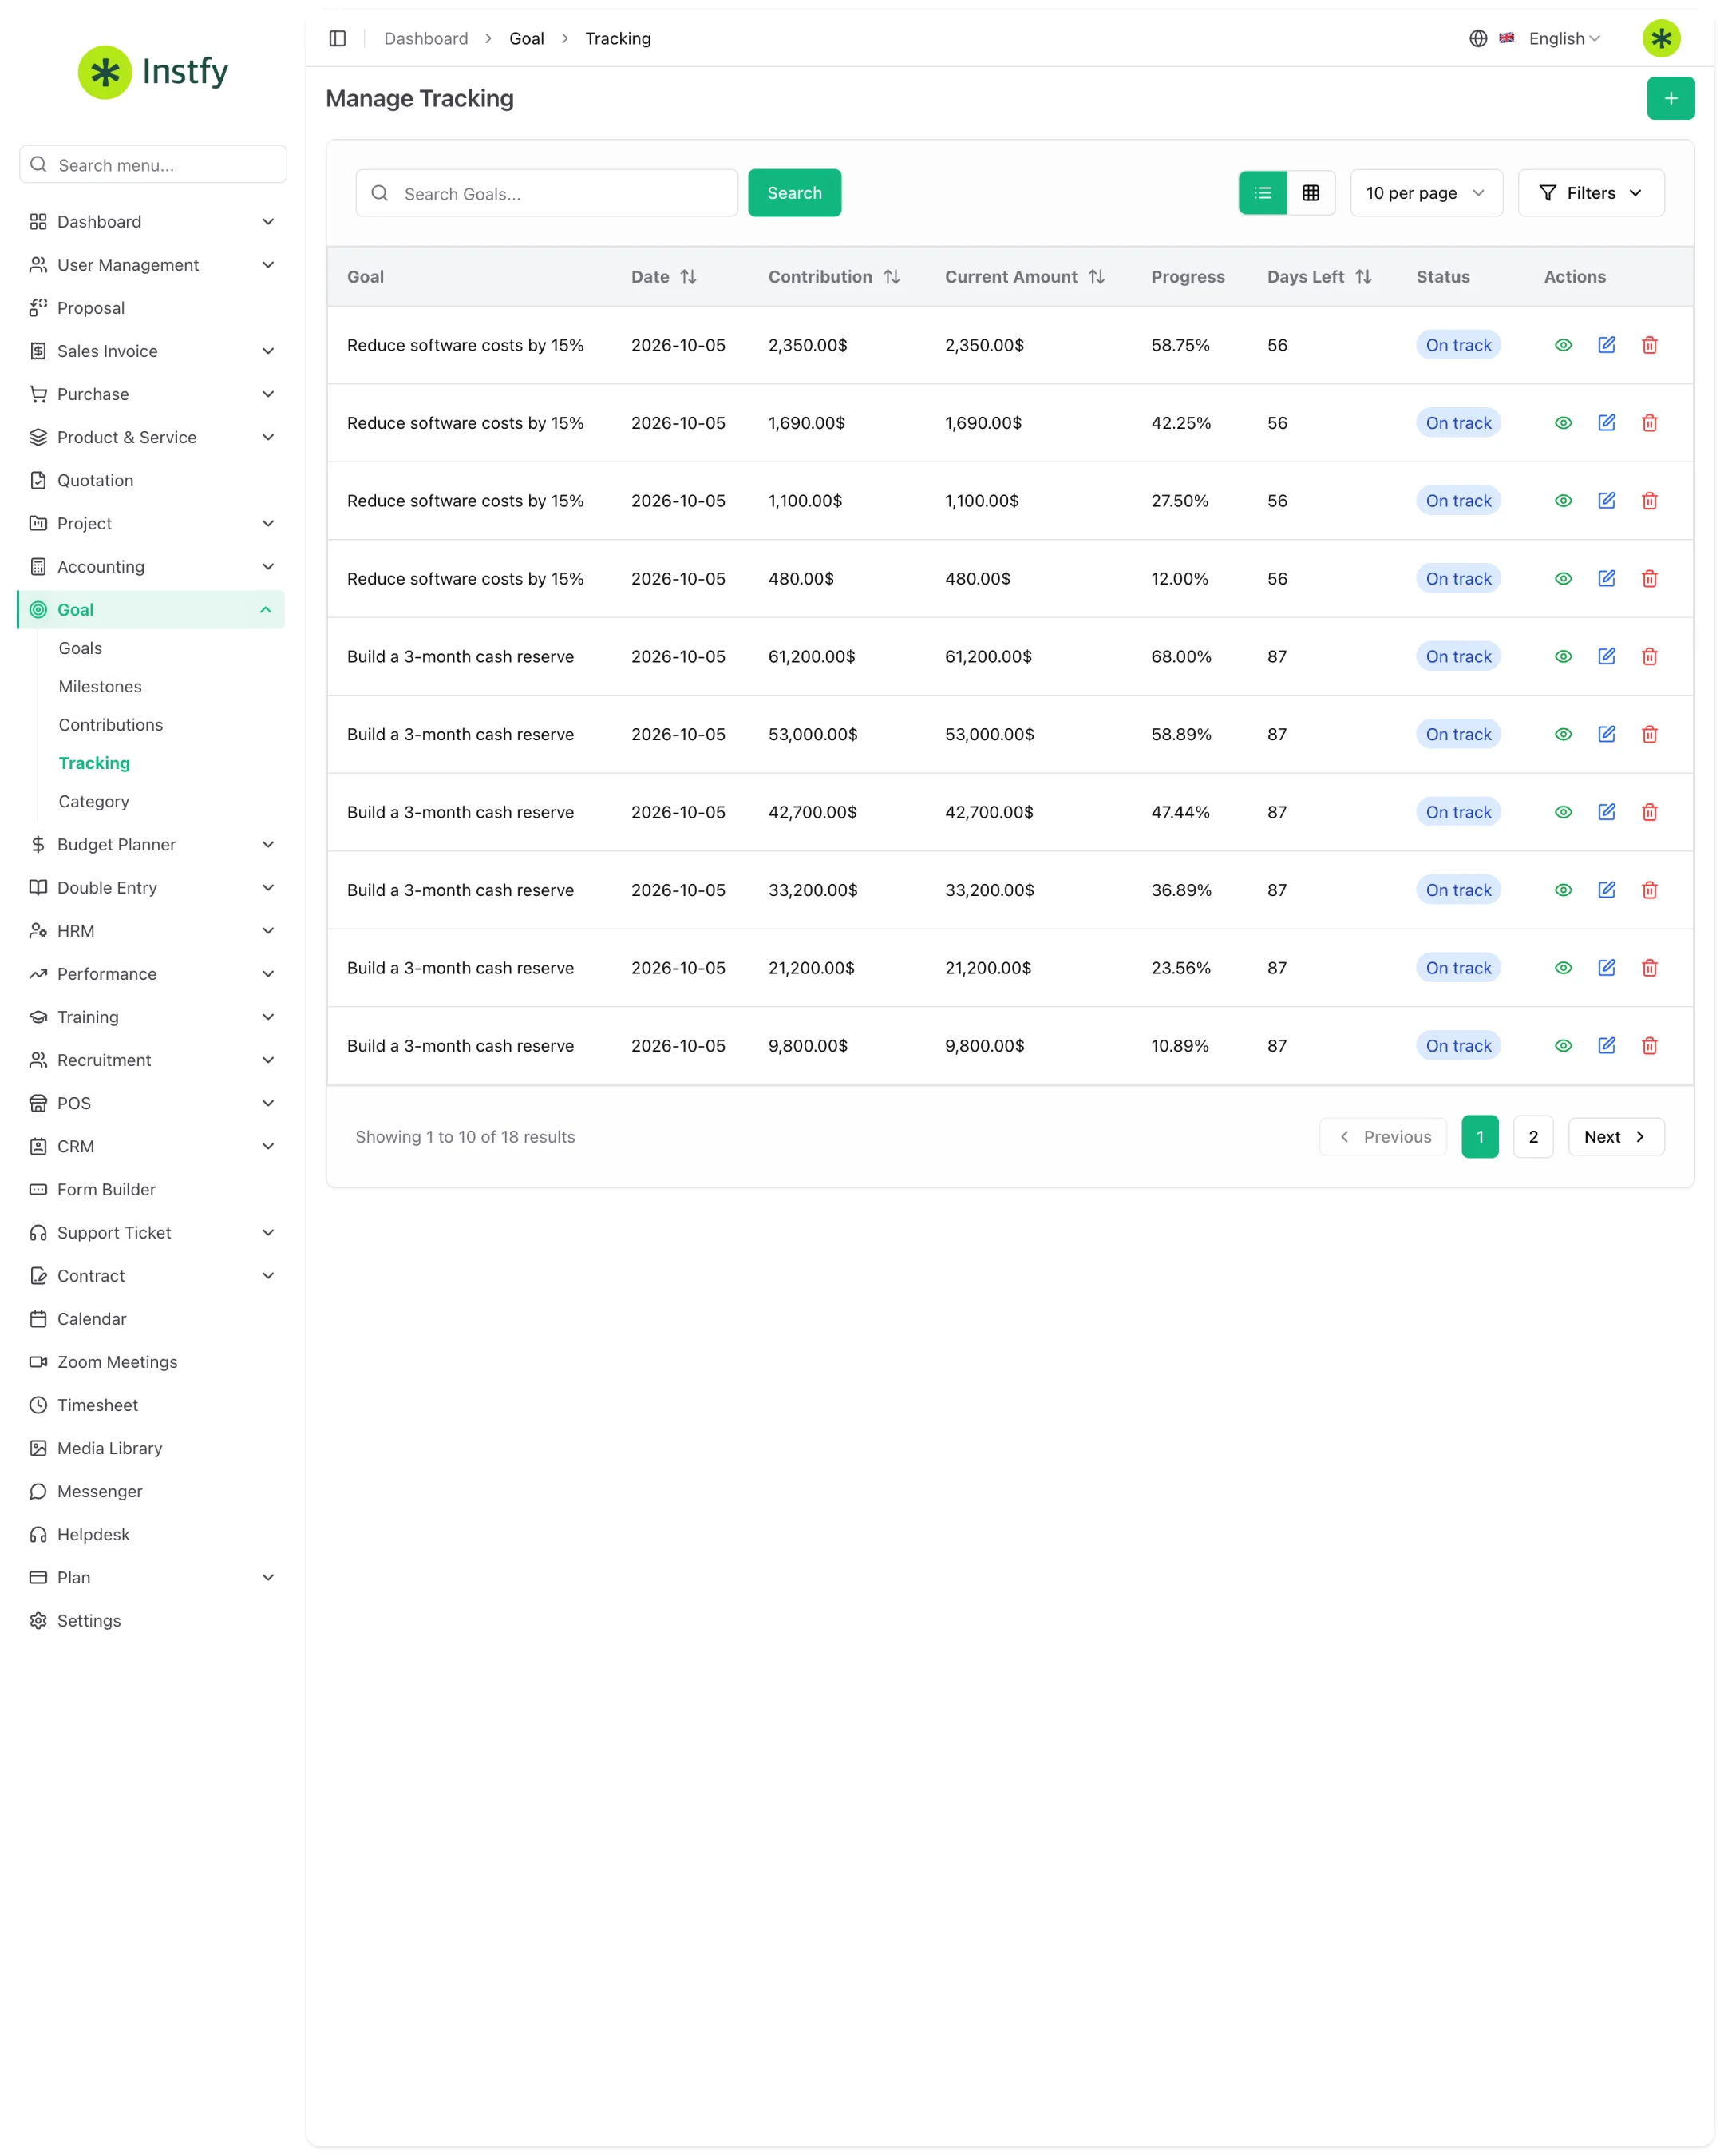
Task: View the 47.44% progress row details
Action: (x=1562, y=812)
